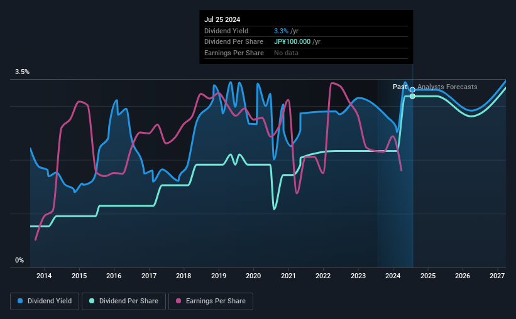This screenshot has width=516, height=319.
Task: Click the 2027 x-axis label
Action: click(497, 276)
